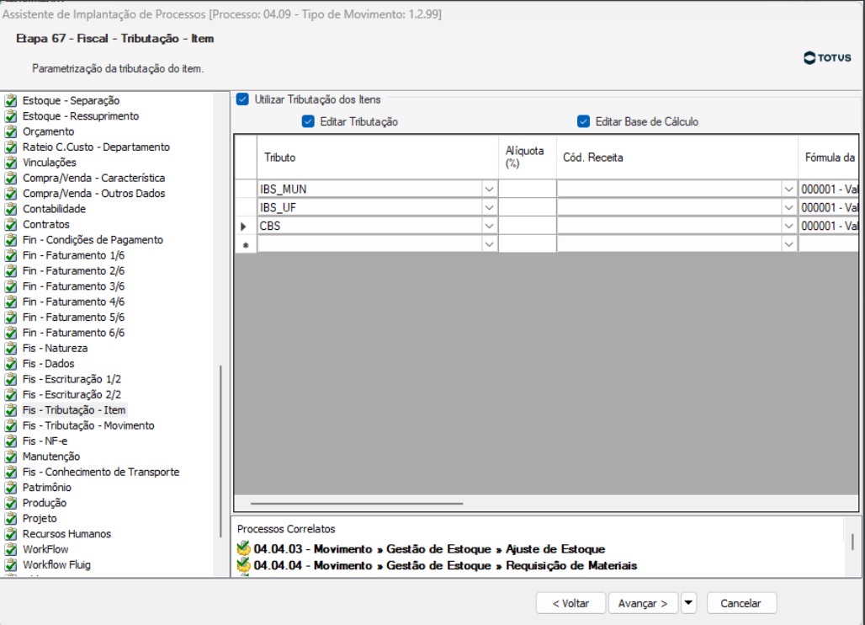865x625 pixels.
Task: Click the horizontal scrollbar under the tax grid
Action: pos(357,504)
